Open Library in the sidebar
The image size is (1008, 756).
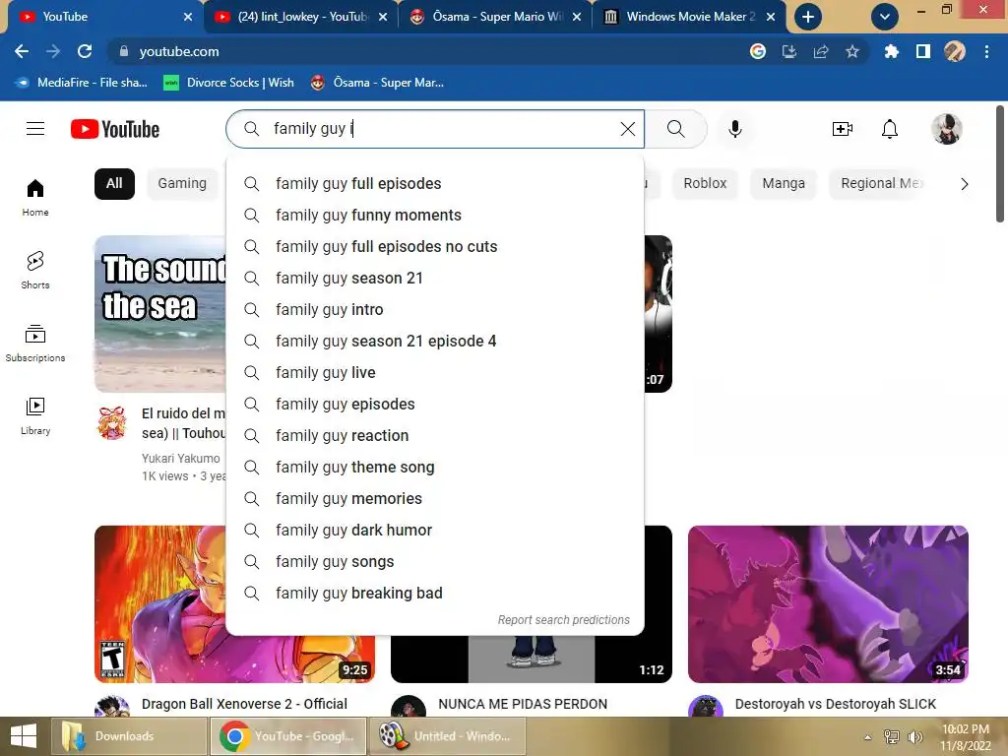tap(35, 416)
